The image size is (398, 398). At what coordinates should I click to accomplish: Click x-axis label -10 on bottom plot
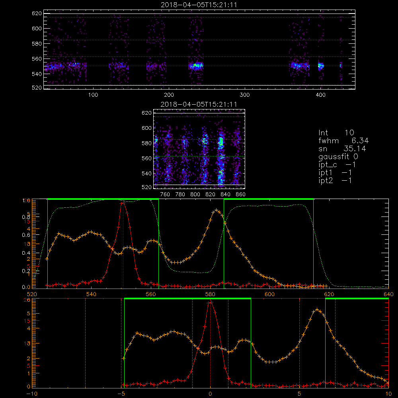click(32, 394)
